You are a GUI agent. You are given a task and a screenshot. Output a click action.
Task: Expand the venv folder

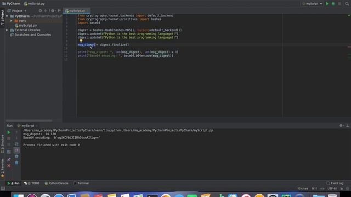pyautogui.click(x=11, y=21)
